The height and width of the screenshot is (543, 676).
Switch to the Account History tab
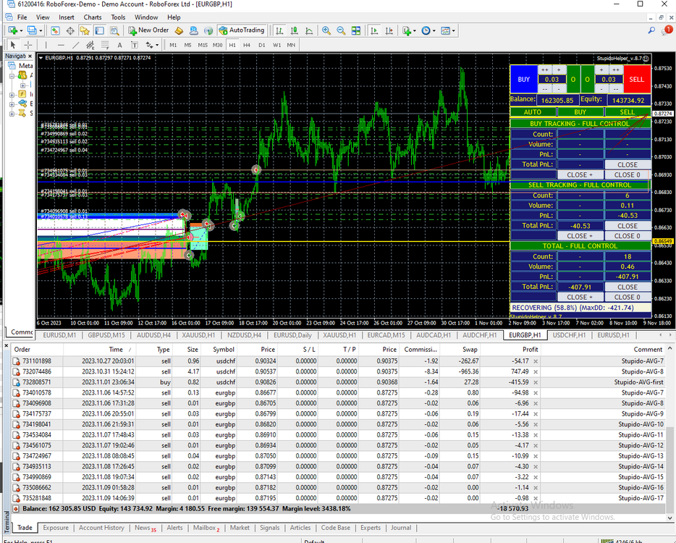[x=101, y=528]
